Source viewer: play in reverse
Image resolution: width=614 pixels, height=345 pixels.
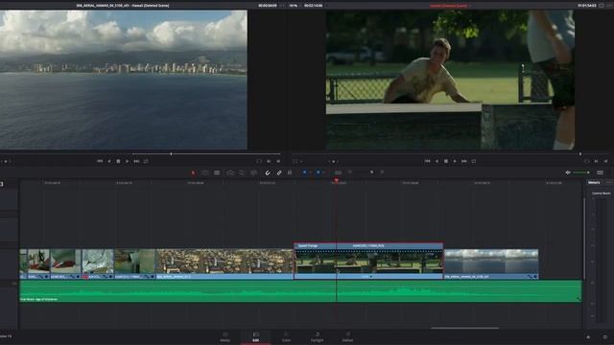[x=109, y=161]
